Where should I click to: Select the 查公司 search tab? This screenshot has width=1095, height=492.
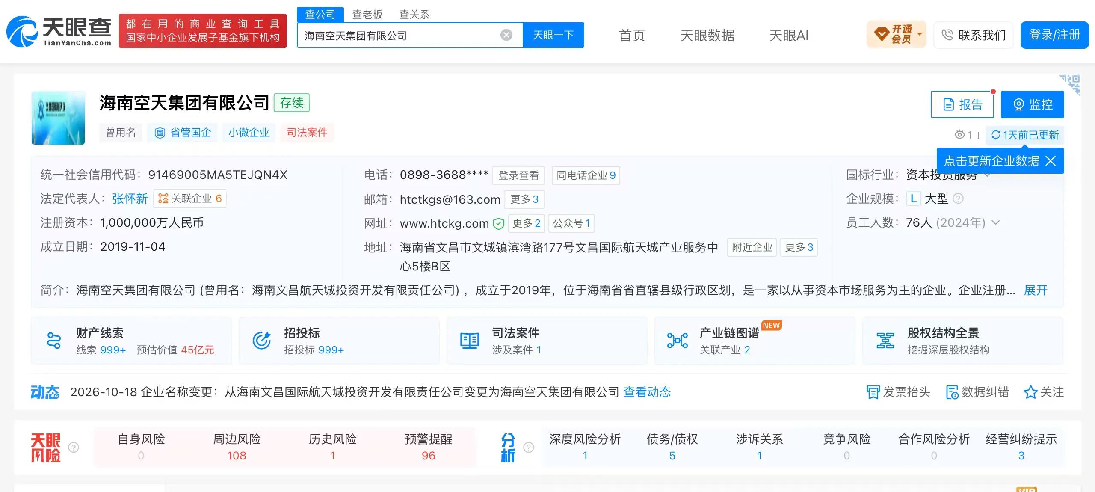click(x=320, y=15)
